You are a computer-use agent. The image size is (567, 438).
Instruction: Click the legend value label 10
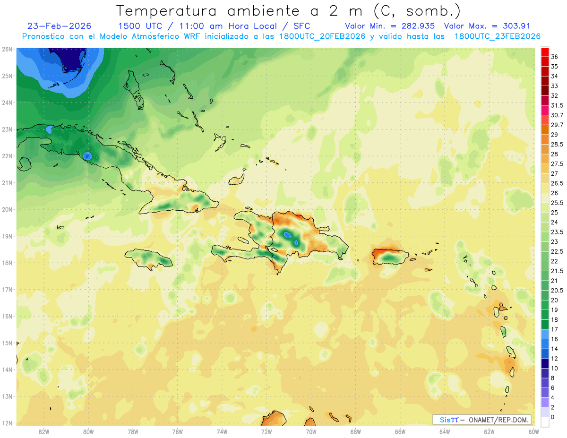click(555, 368)
